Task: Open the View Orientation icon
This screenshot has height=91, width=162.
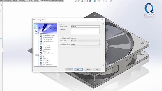Action: [90, 1]
